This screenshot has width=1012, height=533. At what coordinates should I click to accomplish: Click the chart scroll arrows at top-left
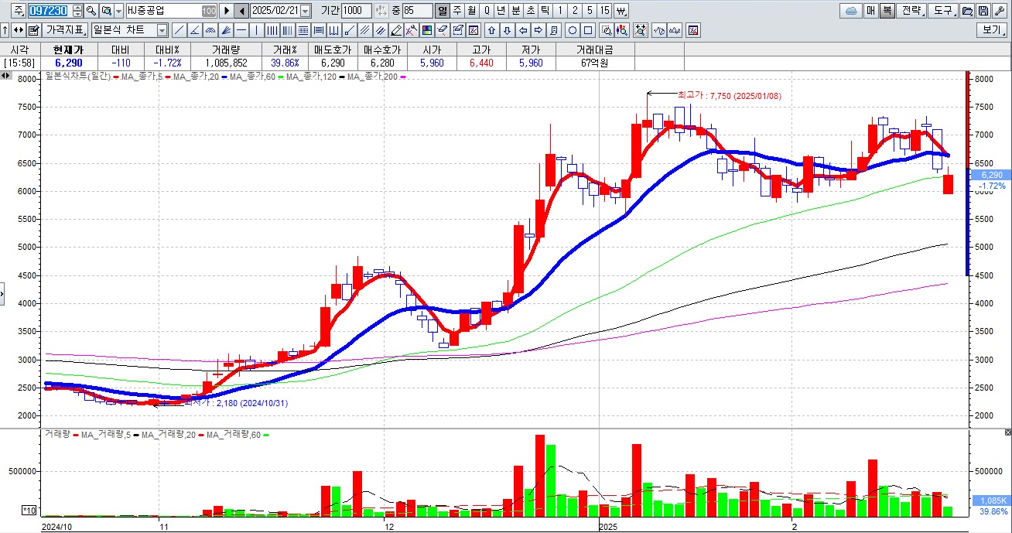(x=6, y=76)
